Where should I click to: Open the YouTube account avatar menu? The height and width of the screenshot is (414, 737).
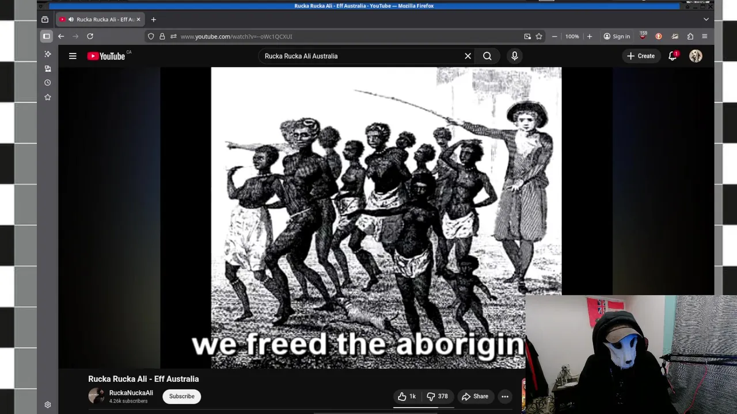pyautogui.click(x=696, y=56)
